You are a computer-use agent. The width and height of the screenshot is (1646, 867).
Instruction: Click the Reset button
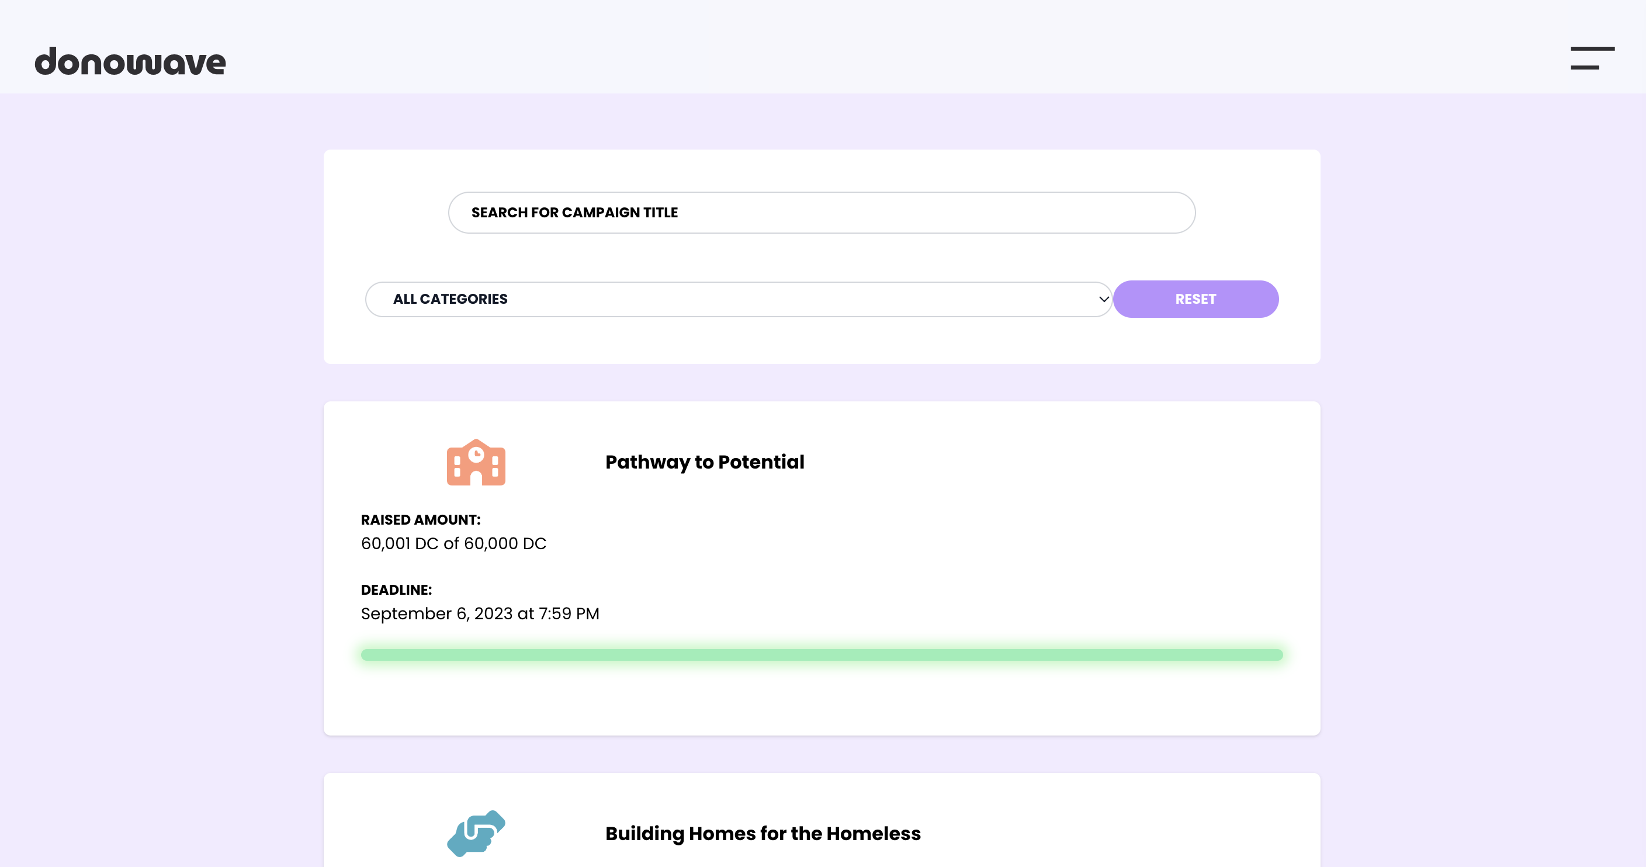pyautogui.click(x=1195, y=299)
